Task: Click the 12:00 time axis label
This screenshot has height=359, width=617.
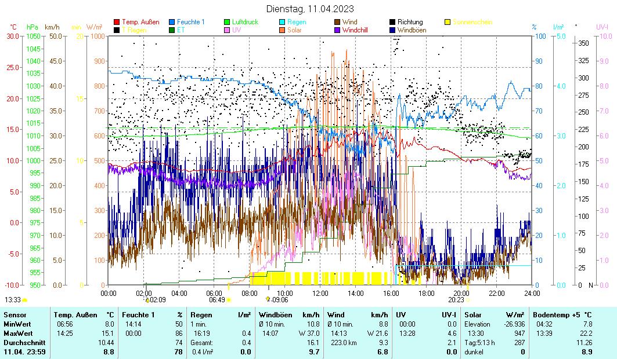Action: [320, 293]
